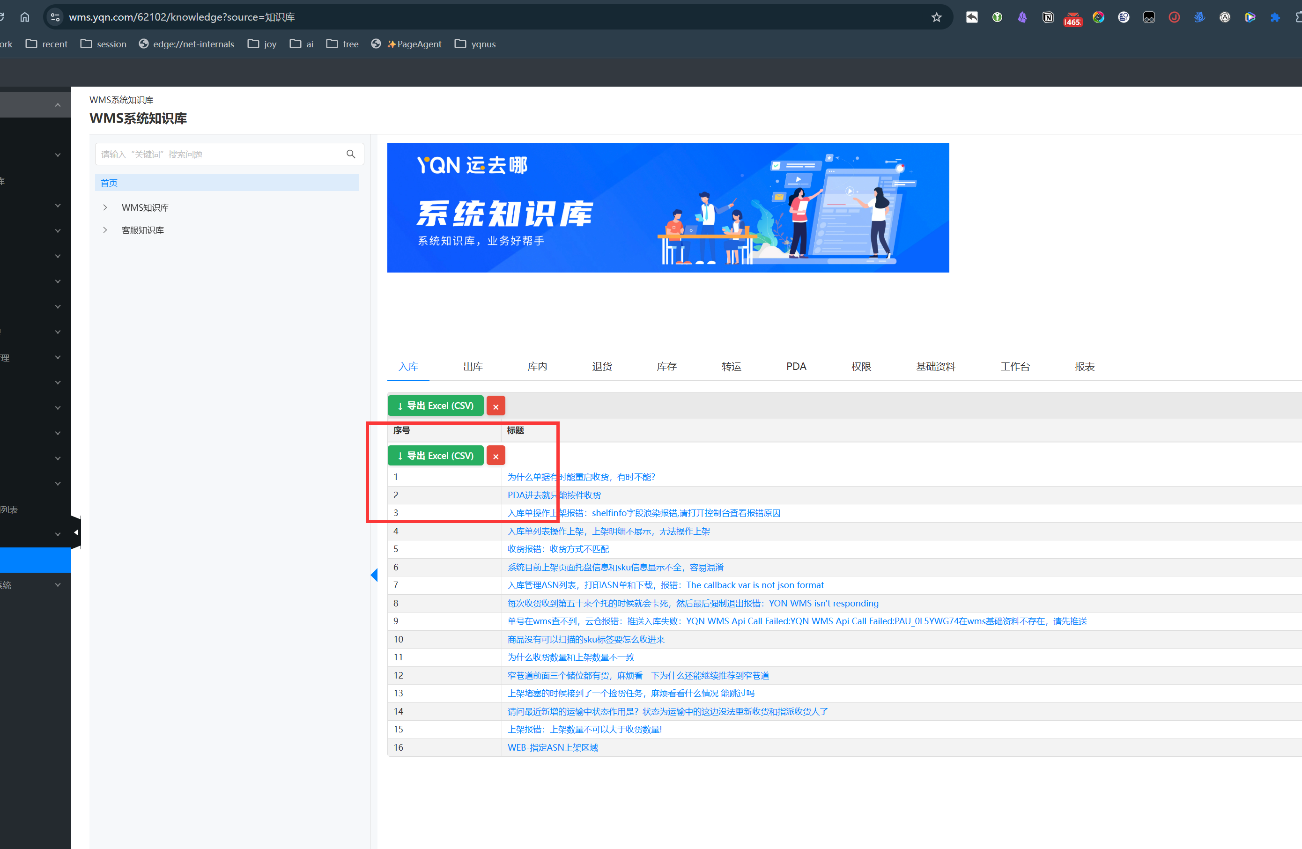Click the 导出 Excel (CSV) button
1302x849 pixels.
tap(436, 406)
